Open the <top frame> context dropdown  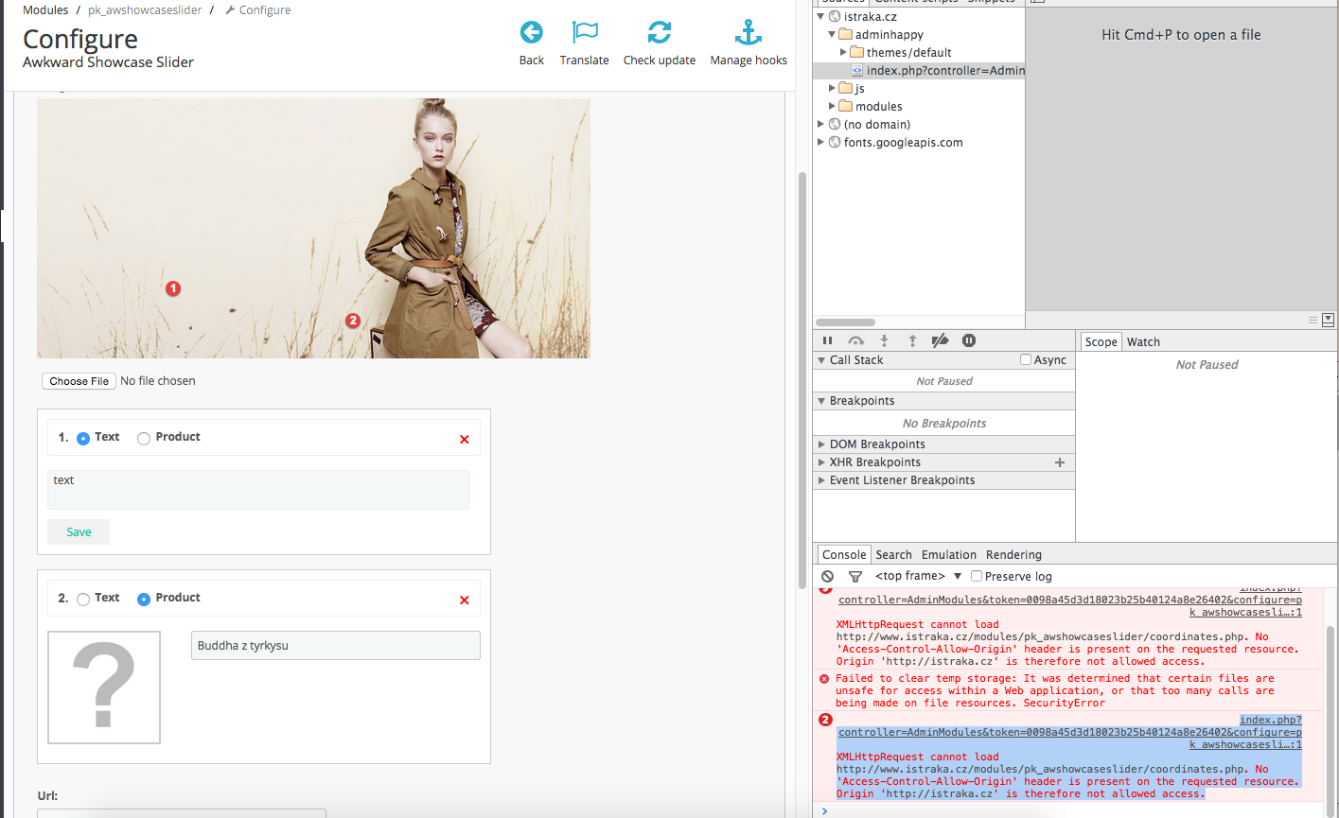coord(917,576)
